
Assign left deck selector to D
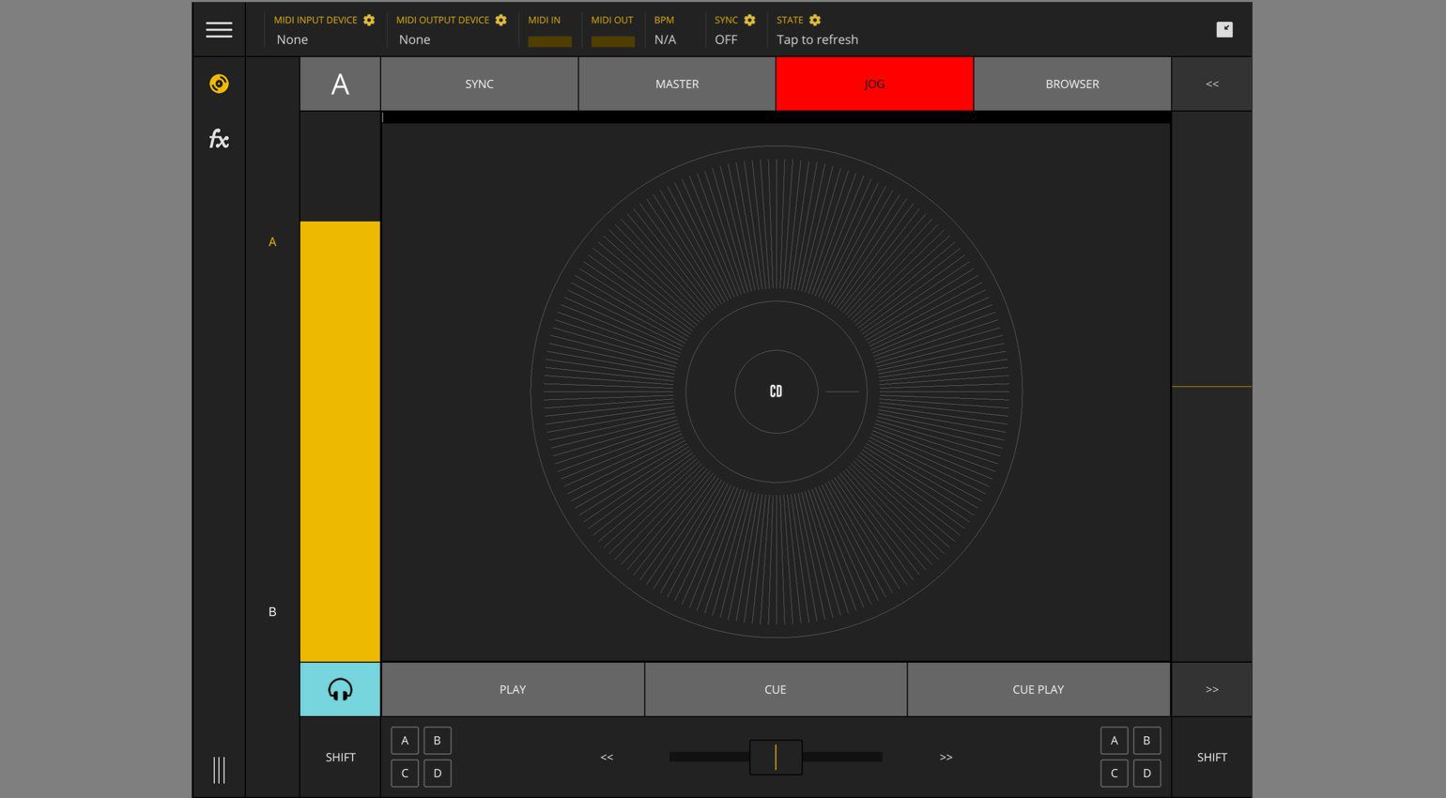[437, 774]
